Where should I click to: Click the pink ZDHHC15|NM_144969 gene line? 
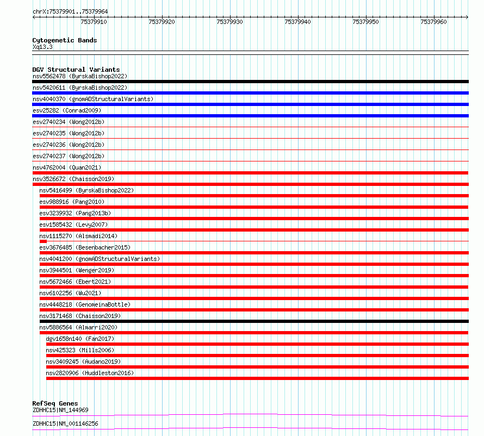click(250, 415)
